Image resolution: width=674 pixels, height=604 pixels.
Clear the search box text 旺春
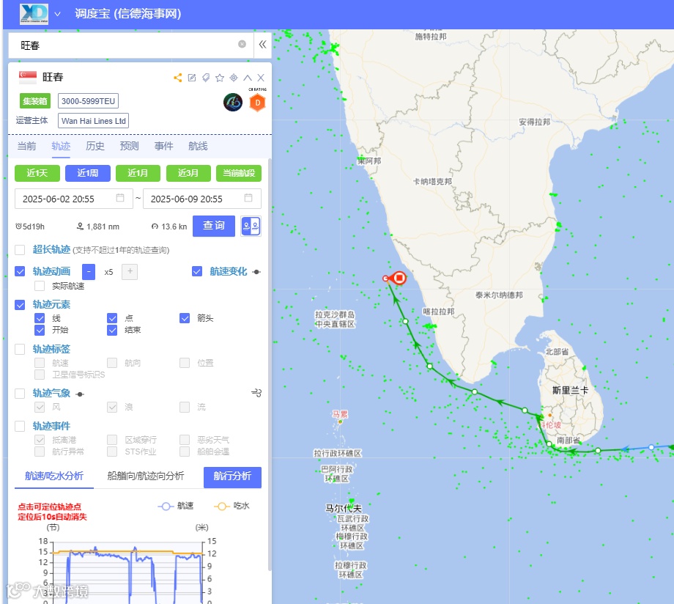pyautogui.click(x=242, y=44)
